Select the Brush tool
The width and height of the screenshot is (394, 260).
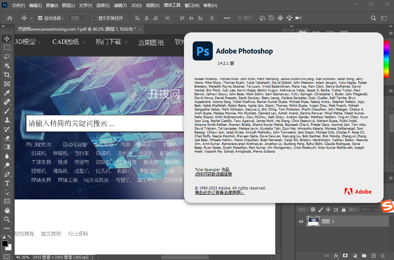click(x=7, y=111)
